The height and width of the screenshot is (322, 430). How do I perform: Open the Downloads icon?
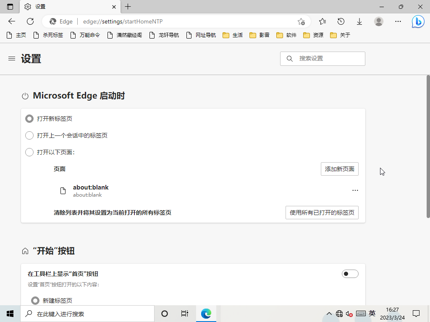(359, 21)
